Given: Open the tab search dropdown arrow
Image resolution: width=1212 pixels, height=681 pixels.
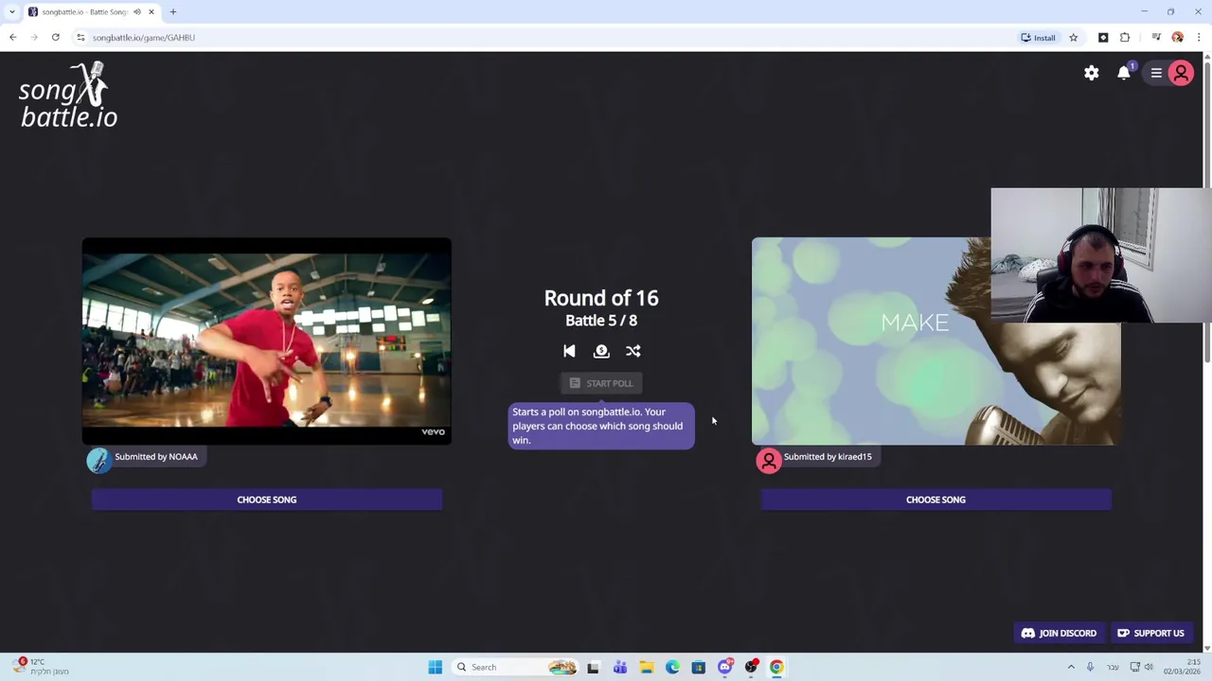Looking at the screenshot, I should tap(12, 11).
